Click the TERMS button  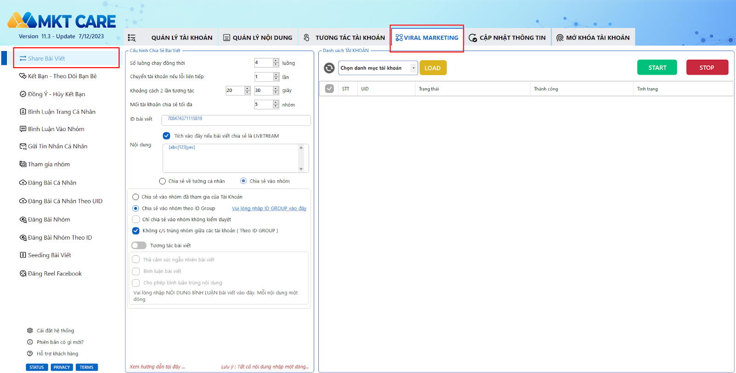click(x=86, y=367)
